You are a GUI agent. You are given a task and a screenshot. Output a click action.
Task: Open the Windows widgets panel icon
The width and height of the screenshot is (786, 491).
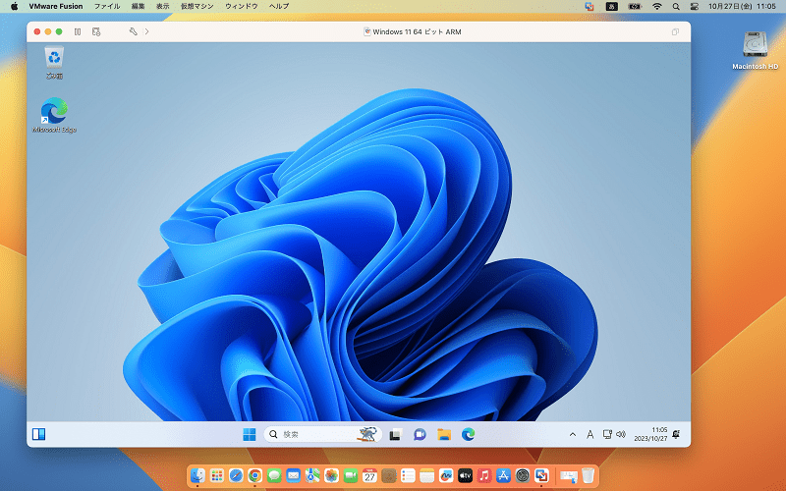coord(39,434)
